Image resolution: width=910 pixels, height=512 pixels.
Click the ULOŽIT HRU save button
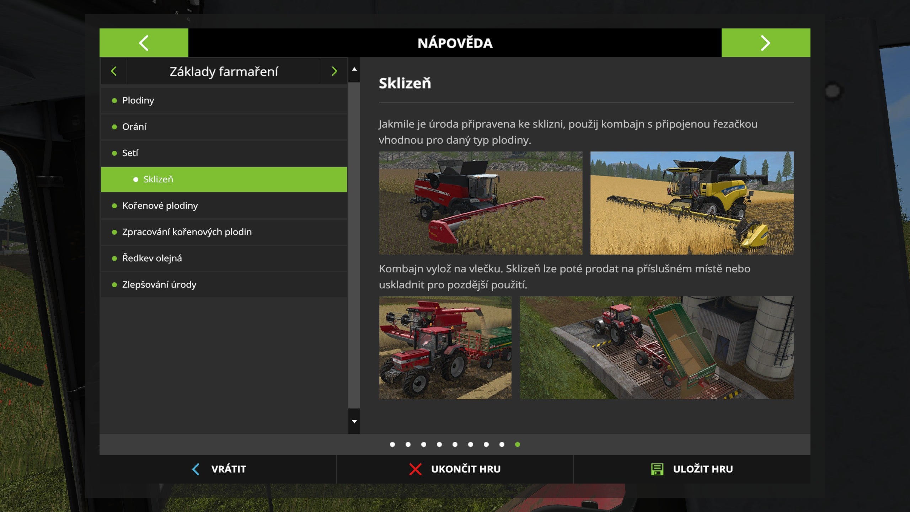(692, 469)
